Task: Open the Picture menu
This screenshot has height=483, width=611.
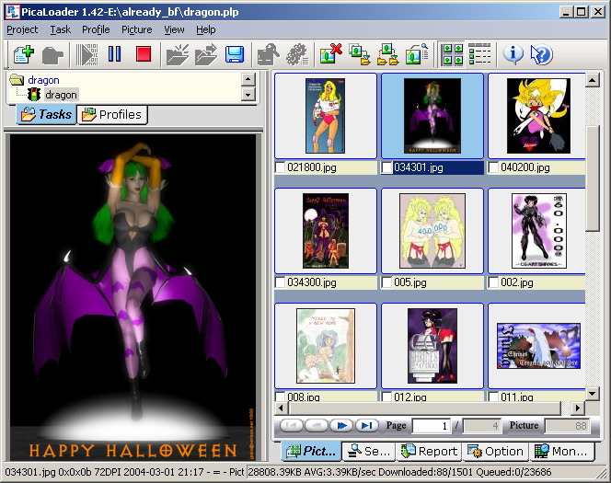Action: [136, 29]
